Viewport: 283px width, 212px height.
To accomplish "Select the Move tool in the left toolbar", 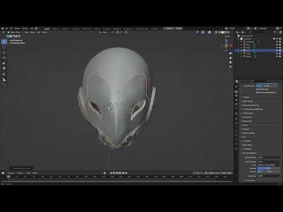I will [4, 52].
